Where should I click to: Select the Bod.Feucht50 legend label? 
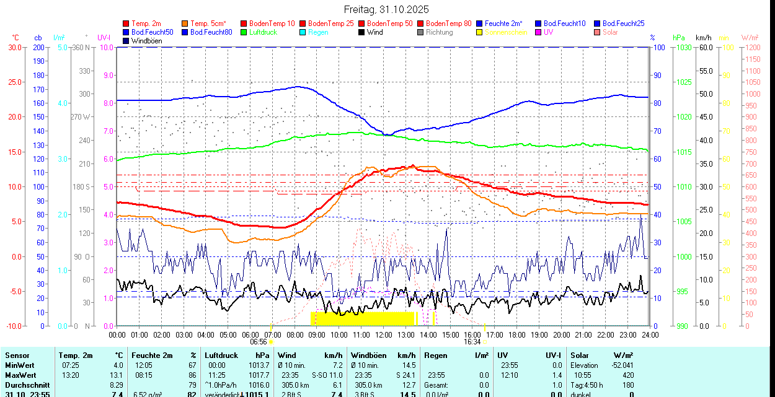153,32
